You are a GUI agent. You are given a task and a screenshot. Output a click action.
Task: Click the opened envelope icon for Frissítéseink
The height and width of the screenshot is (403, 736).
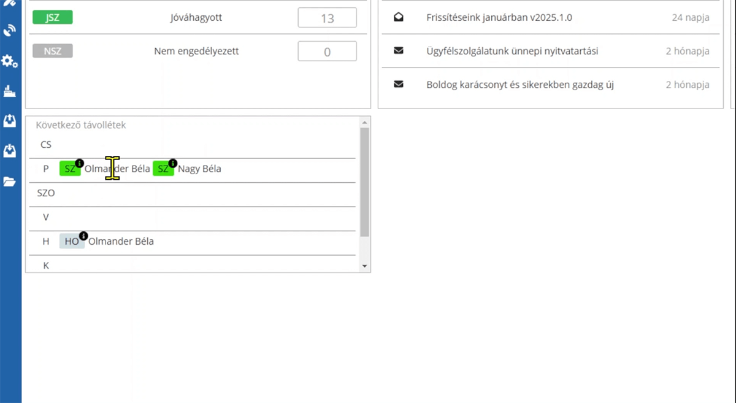(399, 17)
